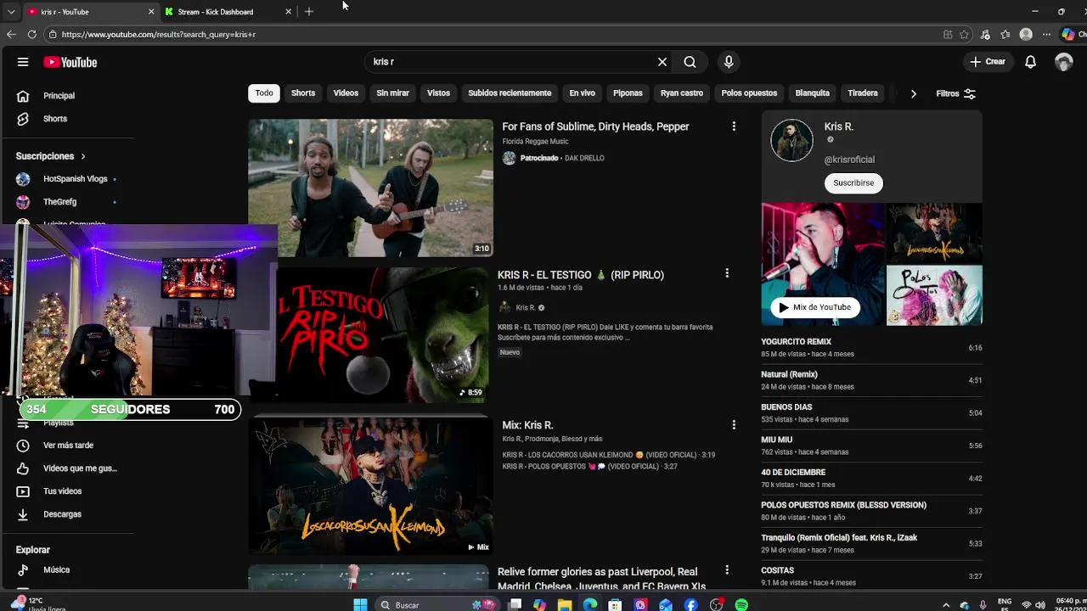
Task: Play 40 DE DICIEMBRE track
Action: coord(871,478)
